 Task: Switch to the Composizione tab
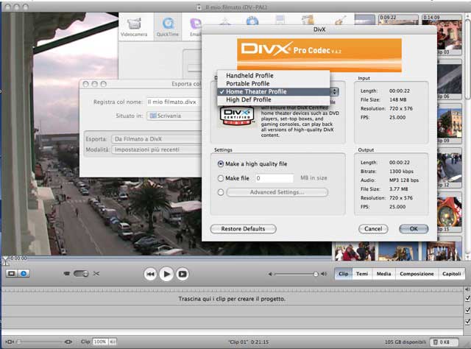pyautogui.click(x=417, y=274)
